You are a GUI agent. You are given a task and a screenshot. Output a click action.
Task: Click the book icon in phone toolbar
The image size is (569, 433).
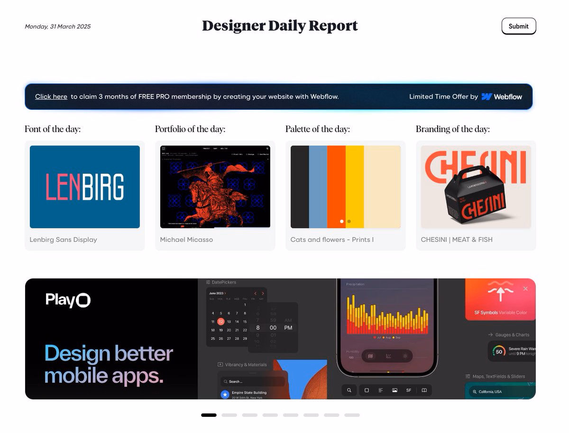pyautogui.click(x=424, y=390)
